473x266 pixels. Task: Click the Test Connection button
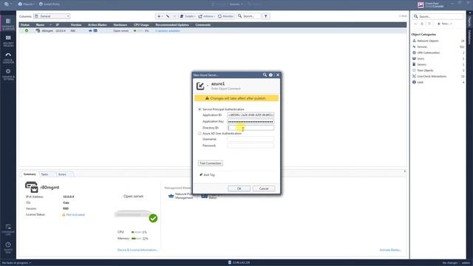211,163
